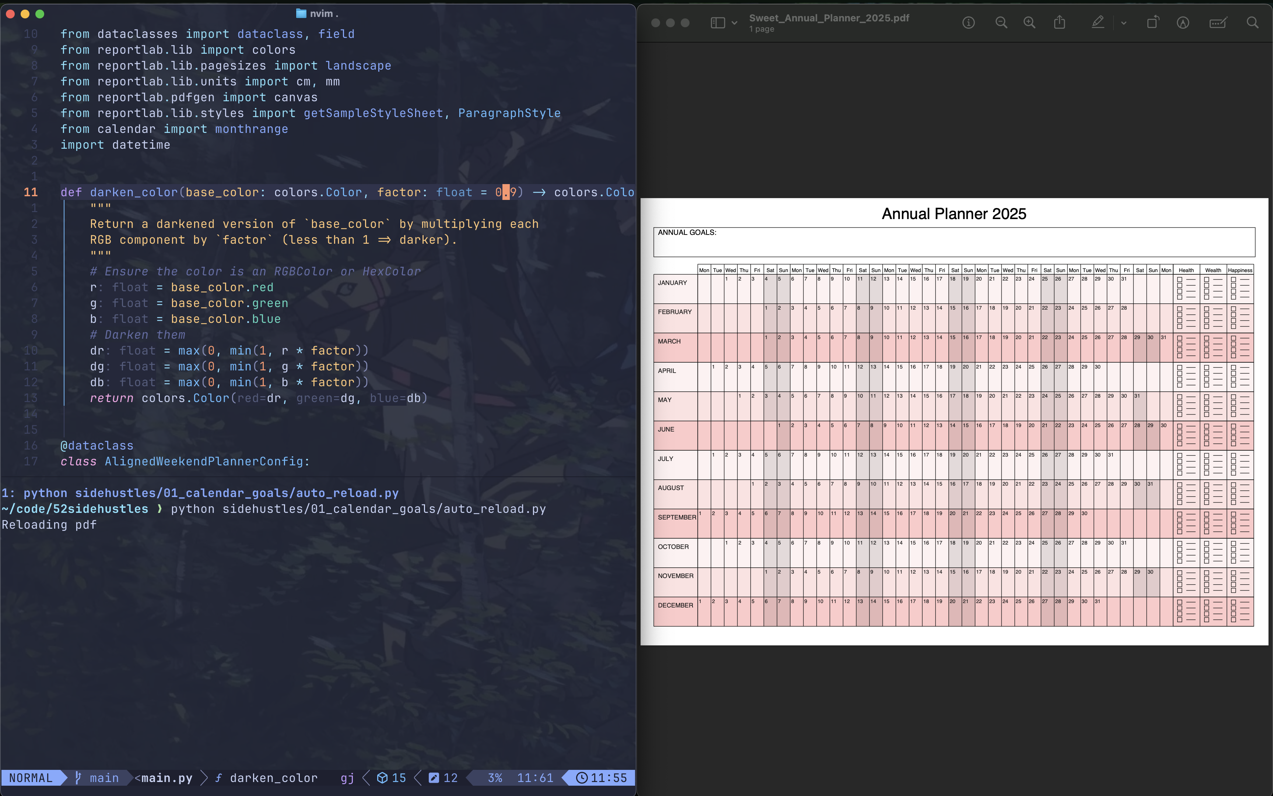
Task: Click the folder icon in nvim title bar
Action: (301, 13)
